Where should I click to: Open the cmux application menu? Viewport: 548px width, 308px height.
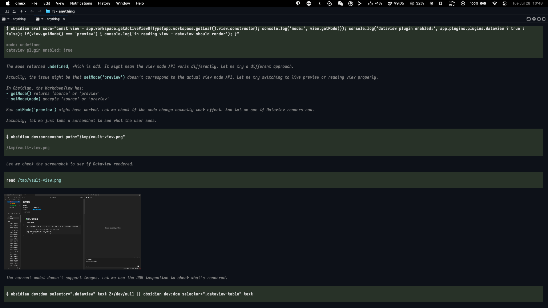(x=20, y=3)
